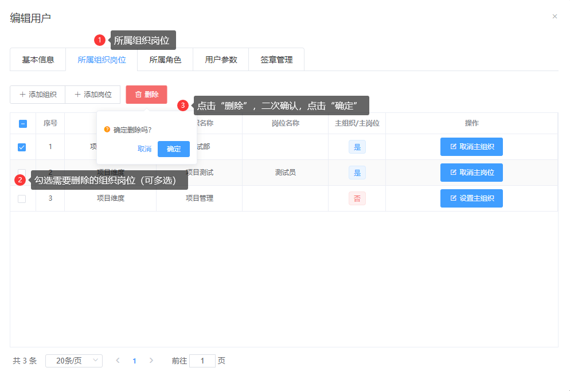Open the 签章管理 tab
The width and height of the screenshot is (570, 391).
(x=276, y=60)
